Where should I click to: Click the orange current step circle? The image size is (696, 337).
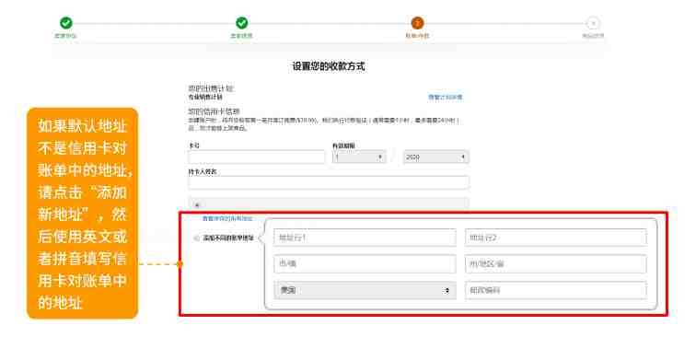pyautogui.click(x=417, y=23)
